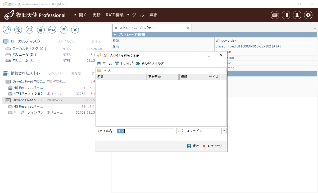The width and height of the screenshot is (318, 193).
Task: Sort by the 更新日時 column header
Action: (163, 77)
